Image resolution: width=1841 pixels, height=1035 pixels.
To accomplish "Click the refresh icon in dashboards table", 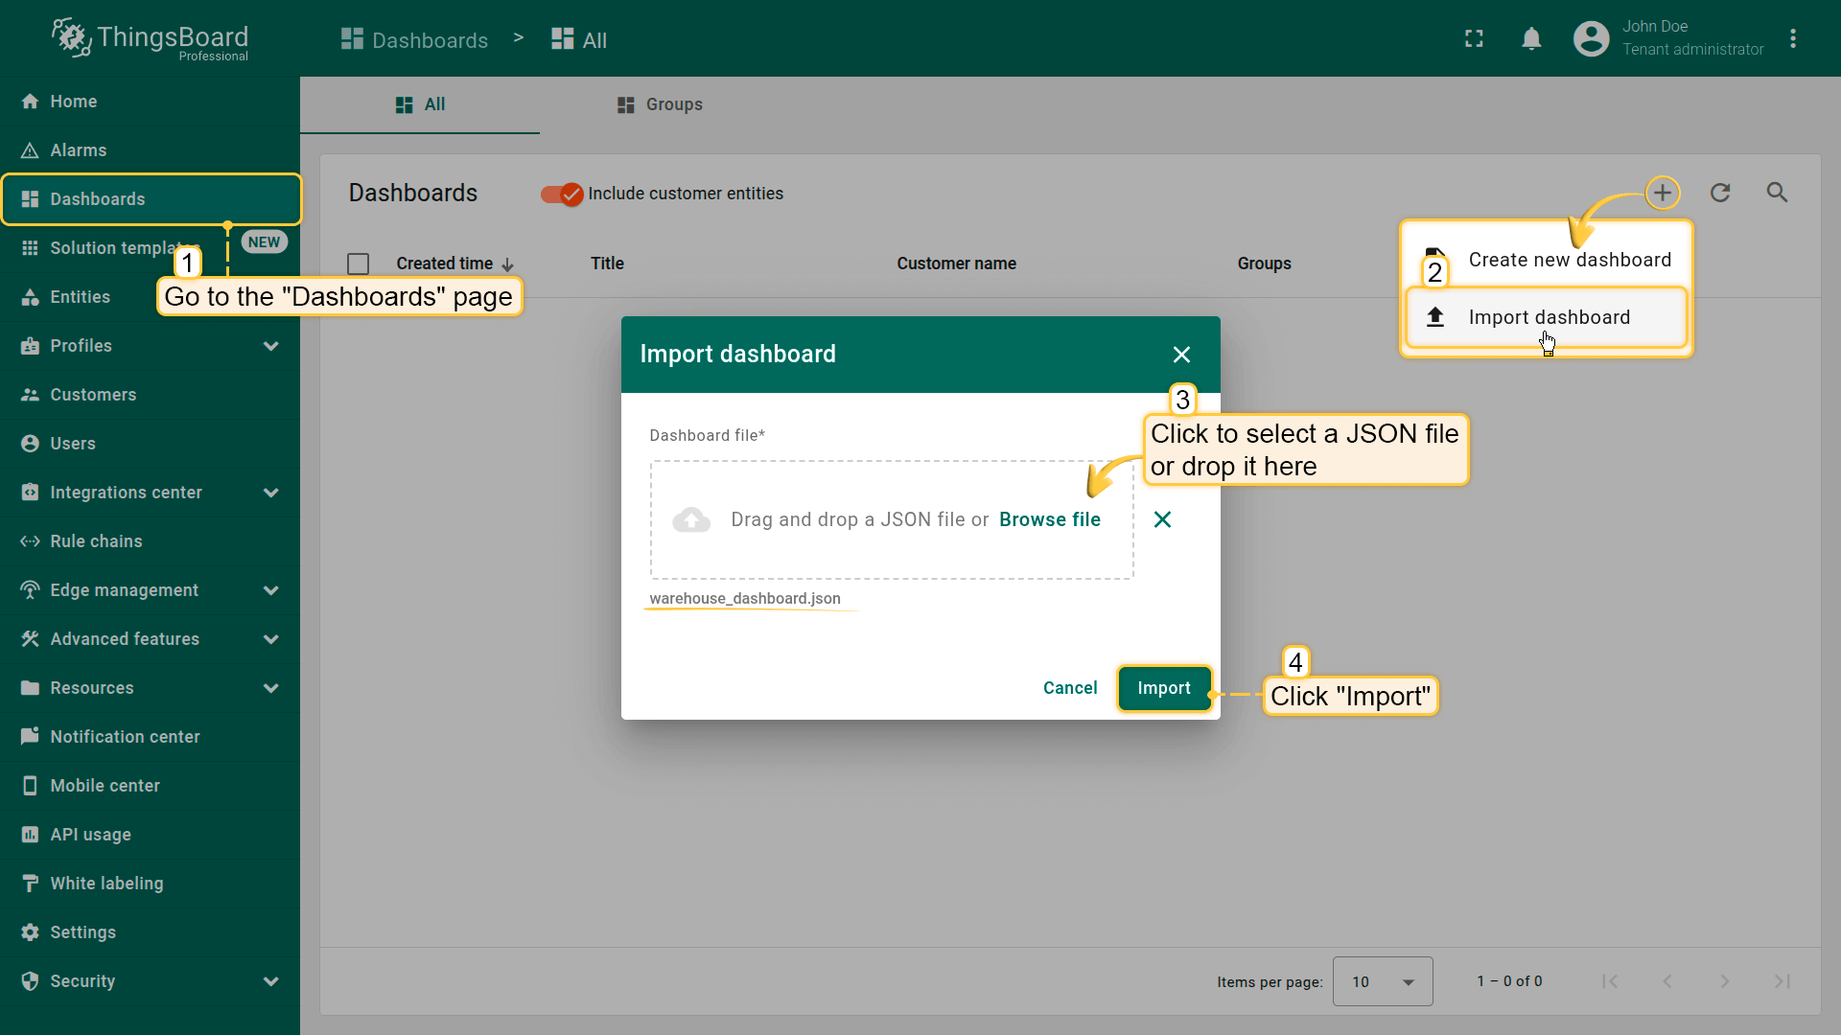I will click(x=1720, y=193).
